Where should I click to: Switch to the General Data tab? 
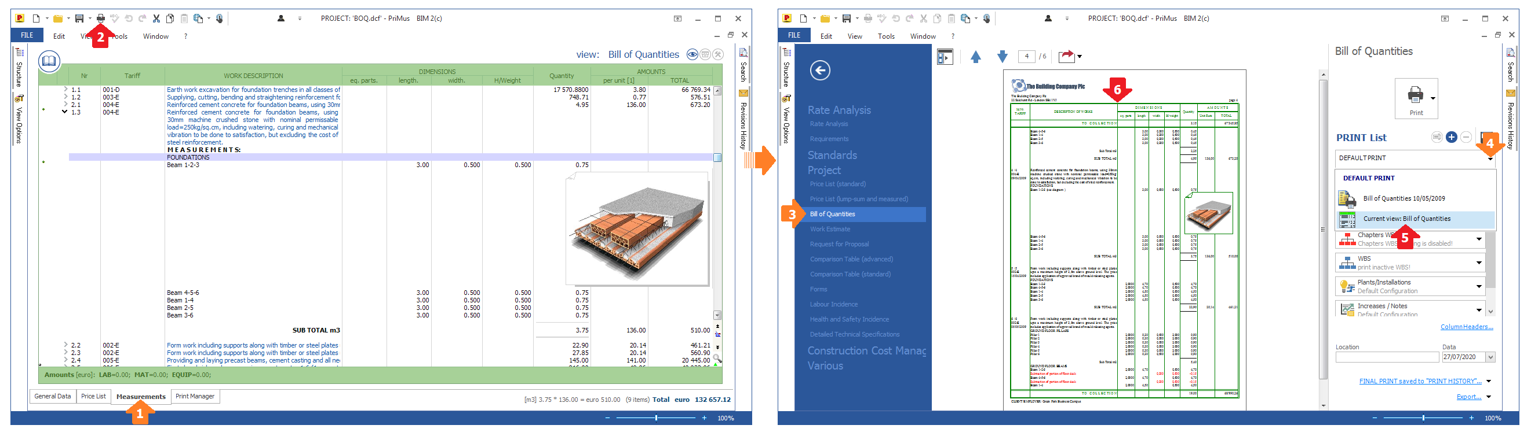pos(52,396)
